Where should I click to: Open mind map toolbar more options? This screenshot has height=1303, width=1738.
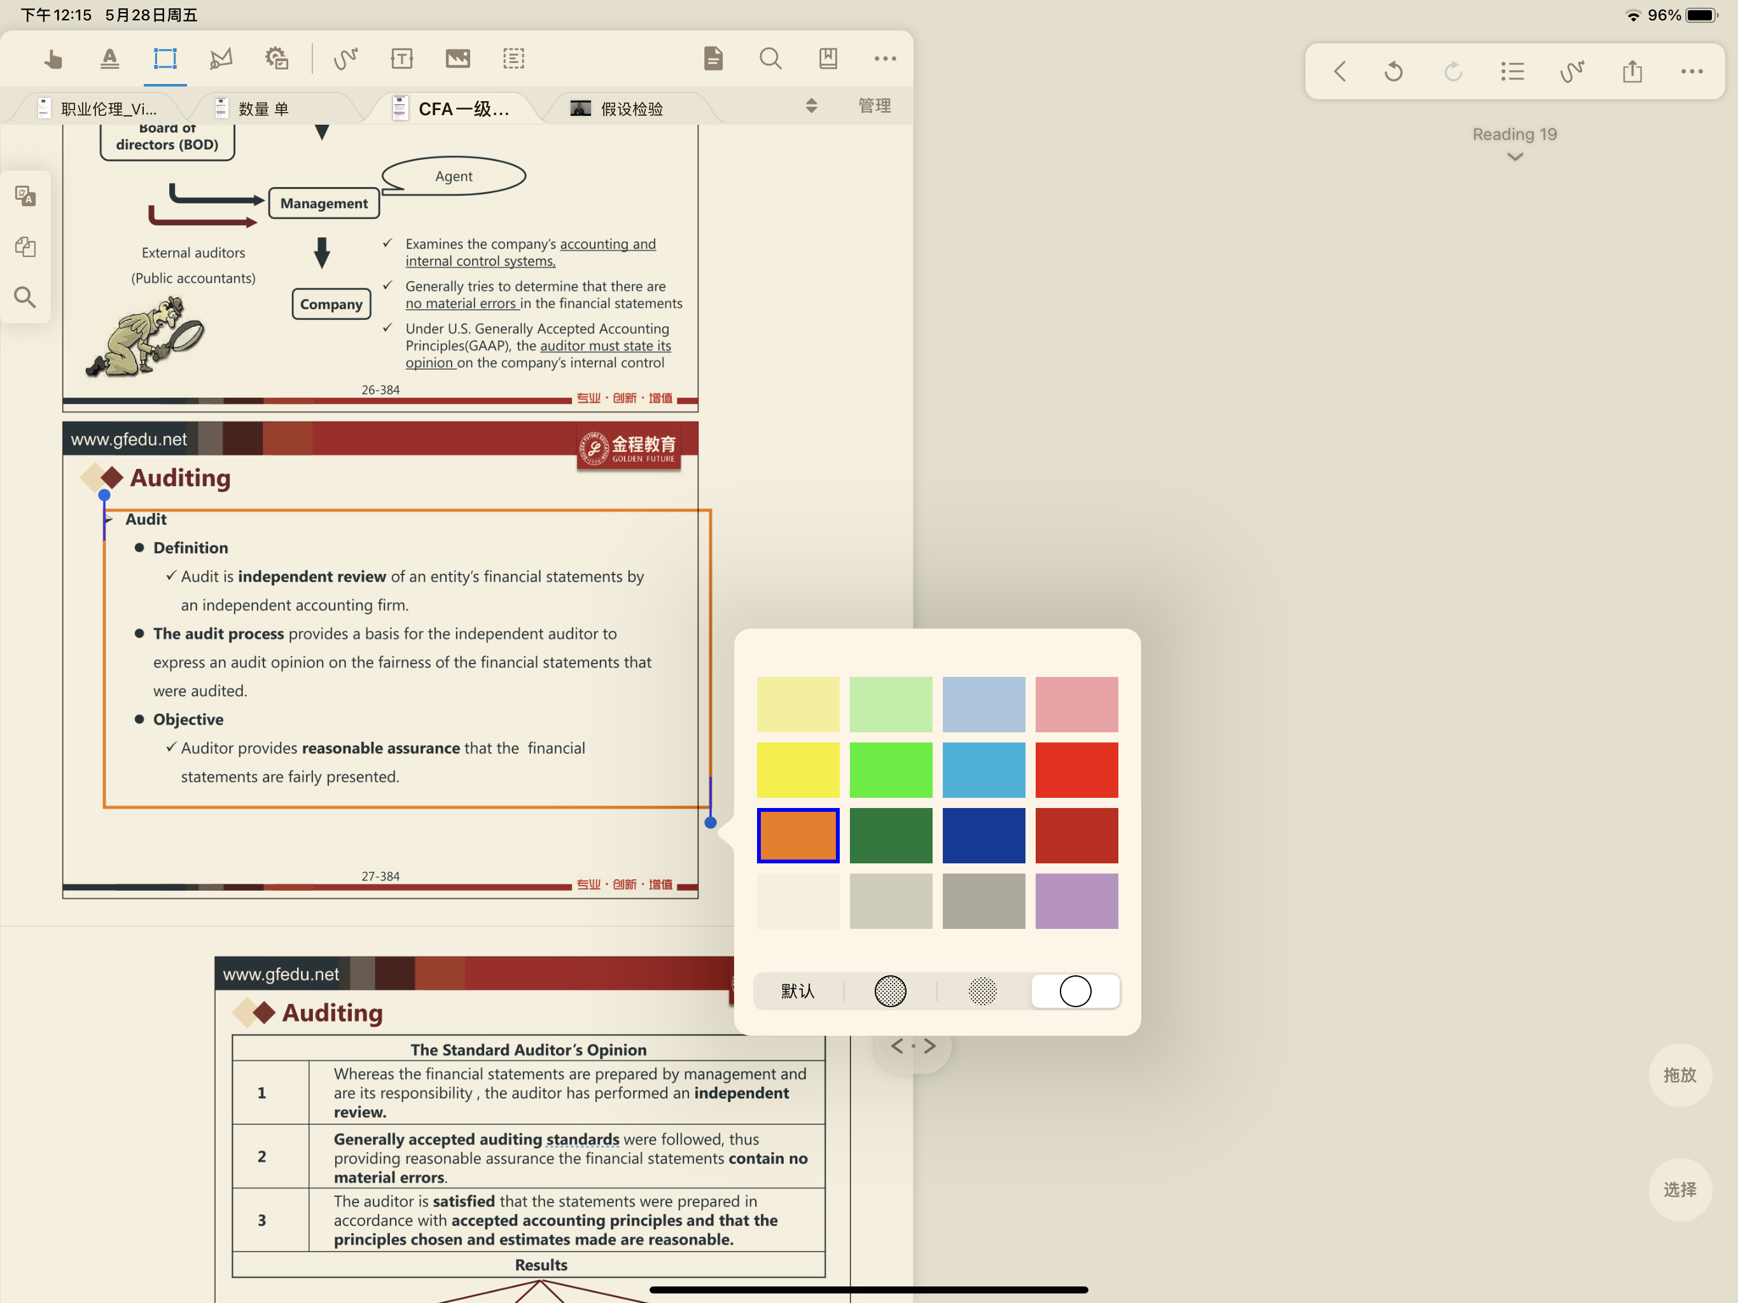point(1692,73)
